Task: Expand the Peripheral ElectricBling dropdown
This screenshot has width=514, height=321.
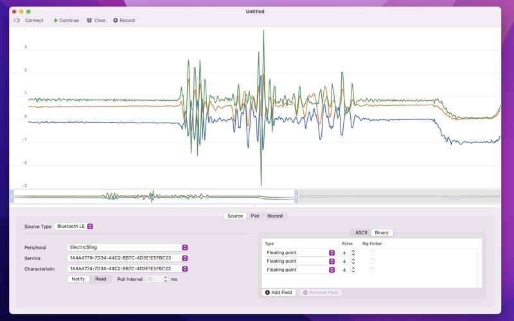Action: [128, 247]
